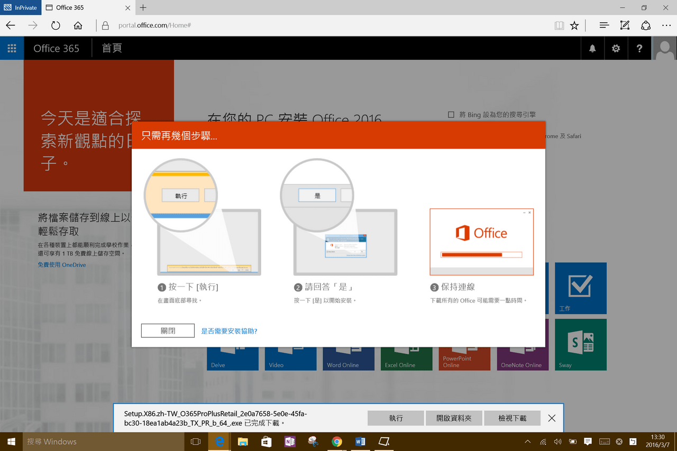677x451 pixels.
Task: Open Task View on the taskbar
Action: [x=196, y=441]
